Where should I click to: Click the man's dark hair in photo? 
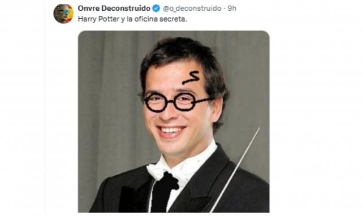point(182,54)
